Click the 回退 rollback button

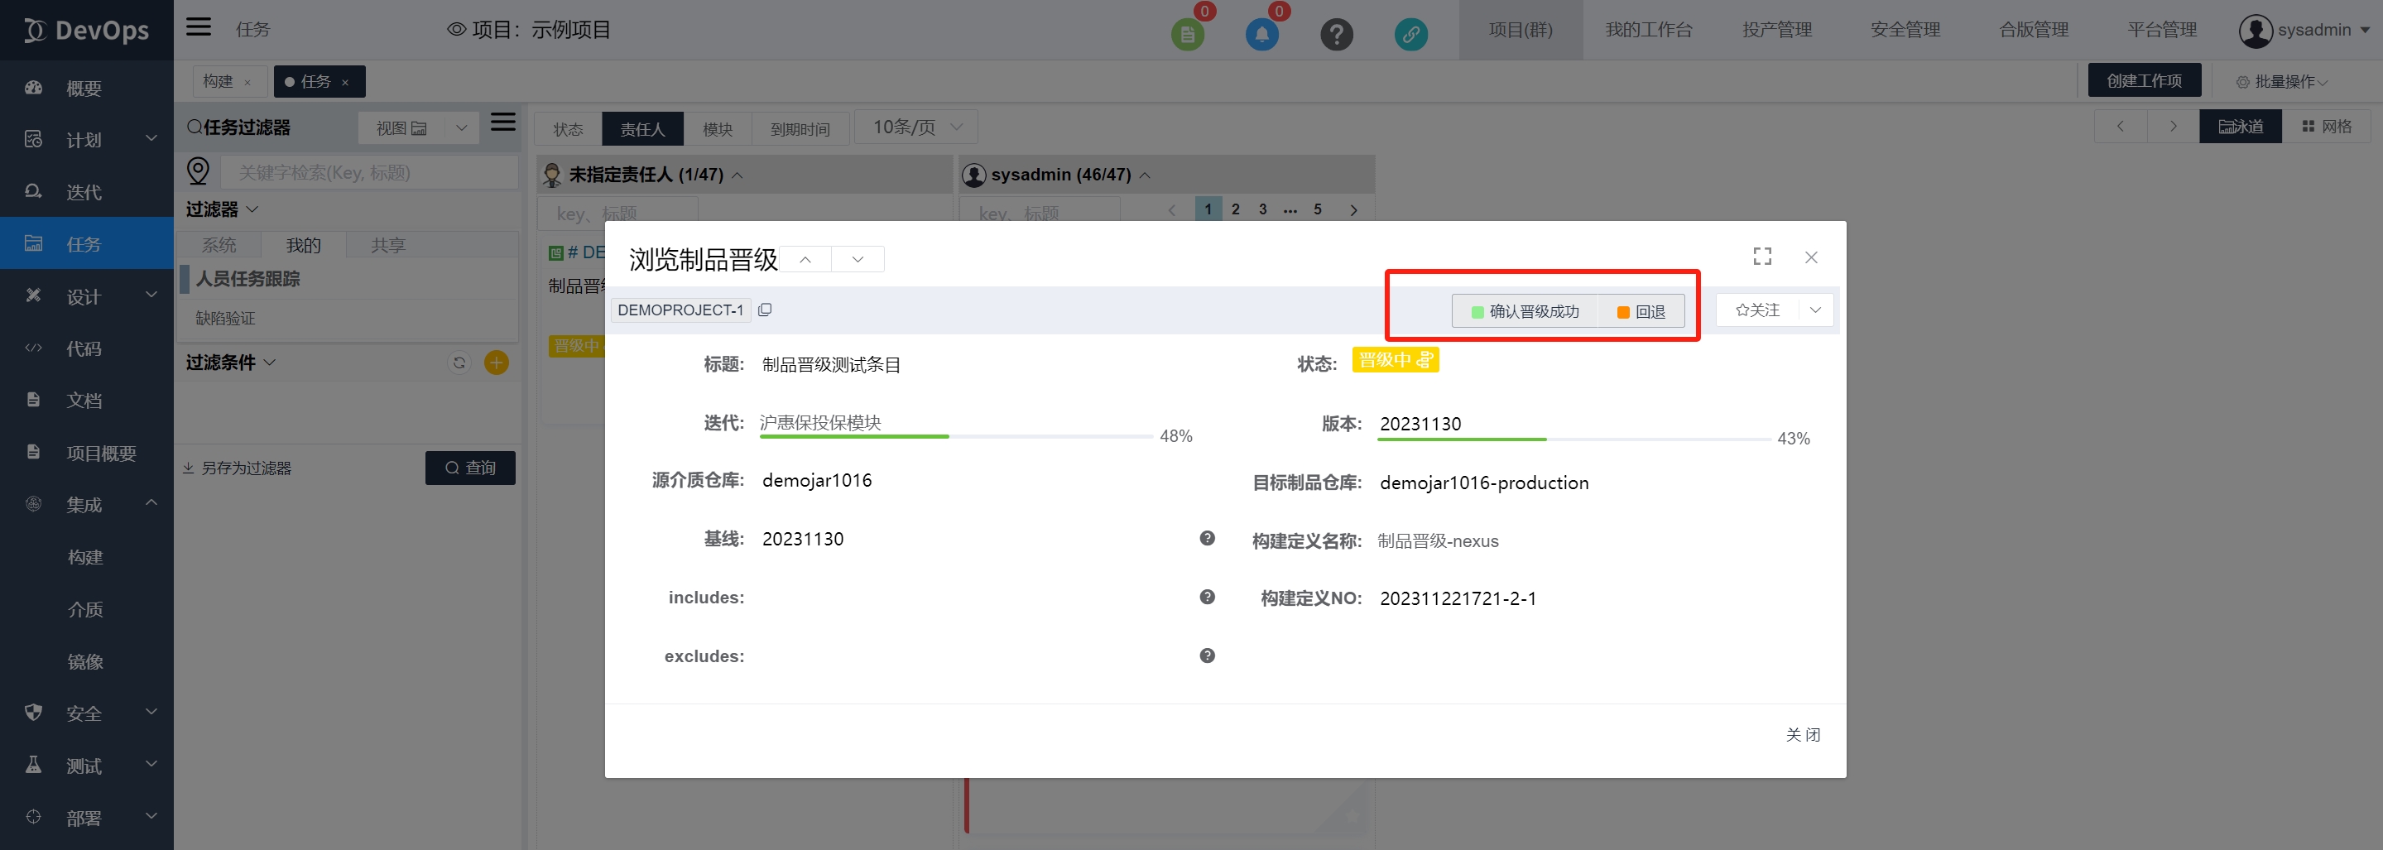coord(1641,312)
